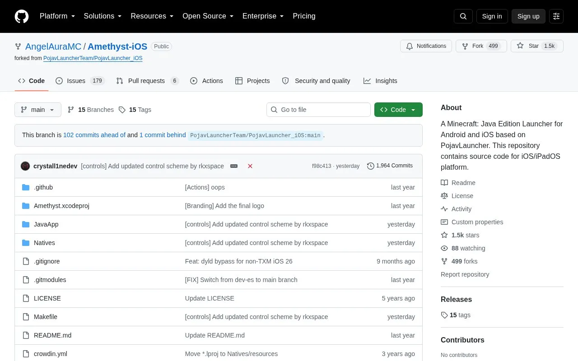Open the Projects tab

coord(252,81)
